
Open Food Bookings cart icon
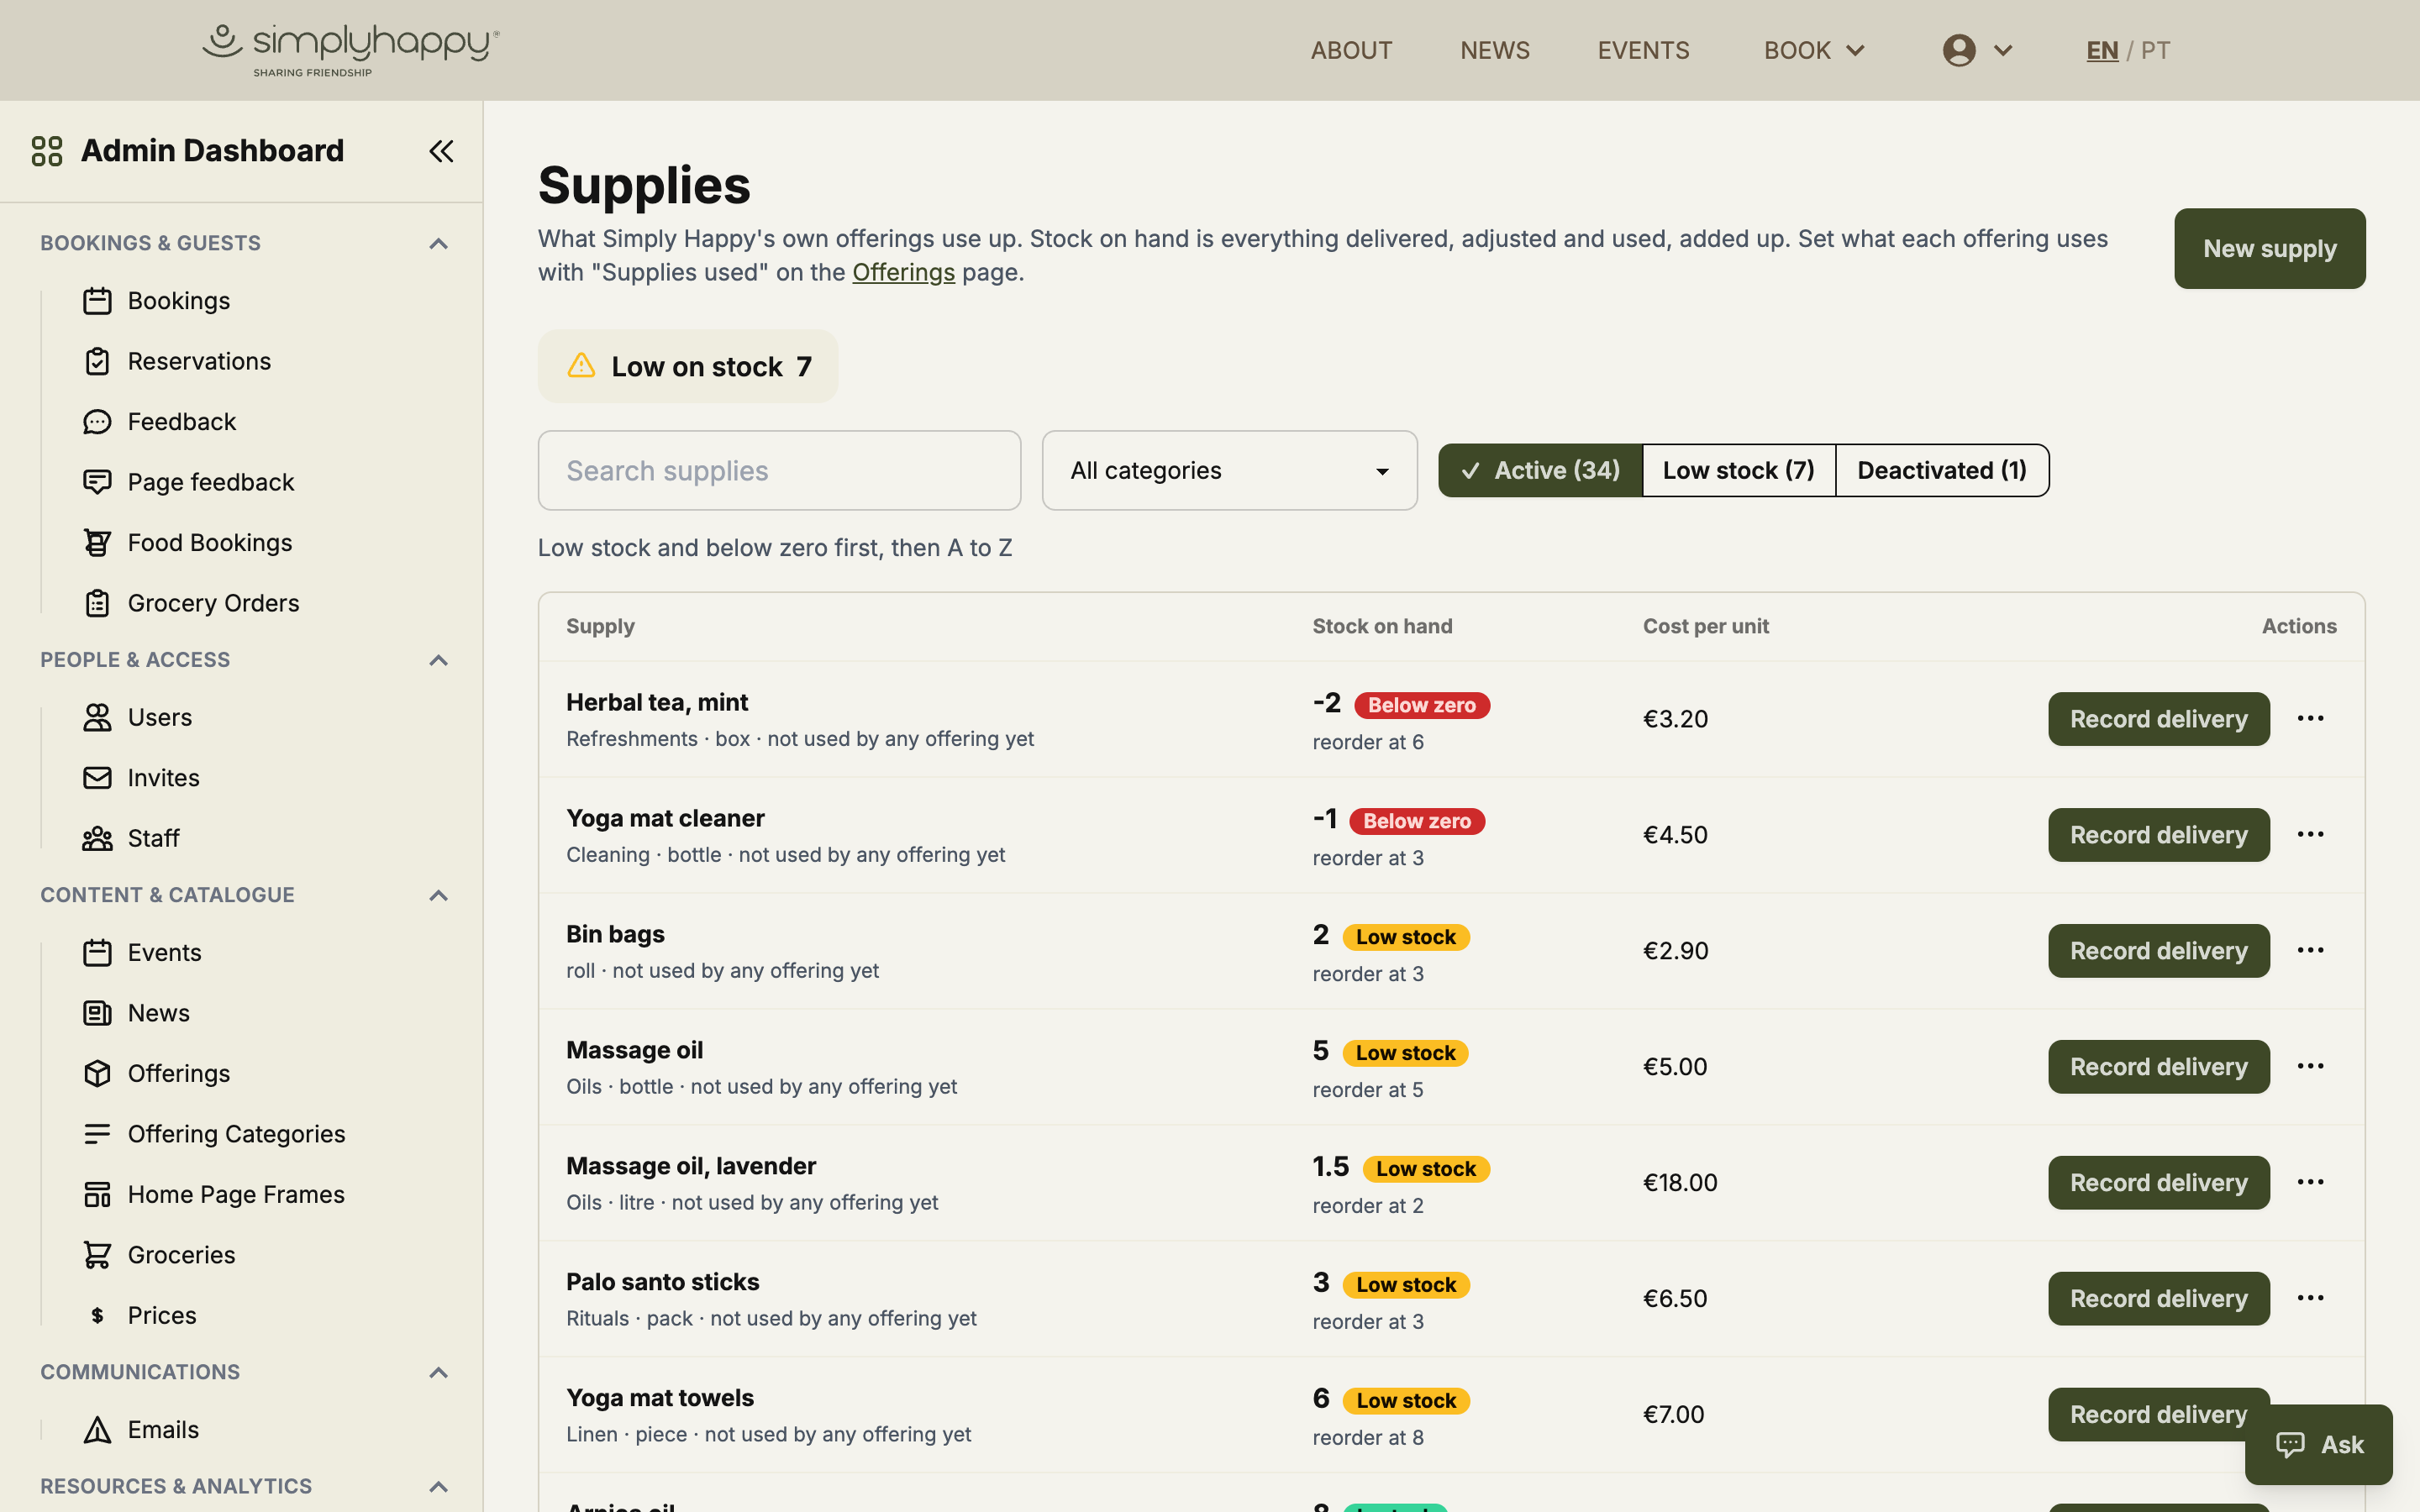pos(97,543)
